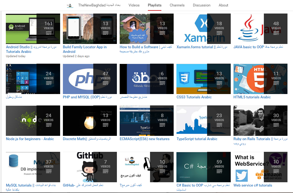
Task: Click Ruby on Rails Tutorials title link
Action: (x=260, y=141)
